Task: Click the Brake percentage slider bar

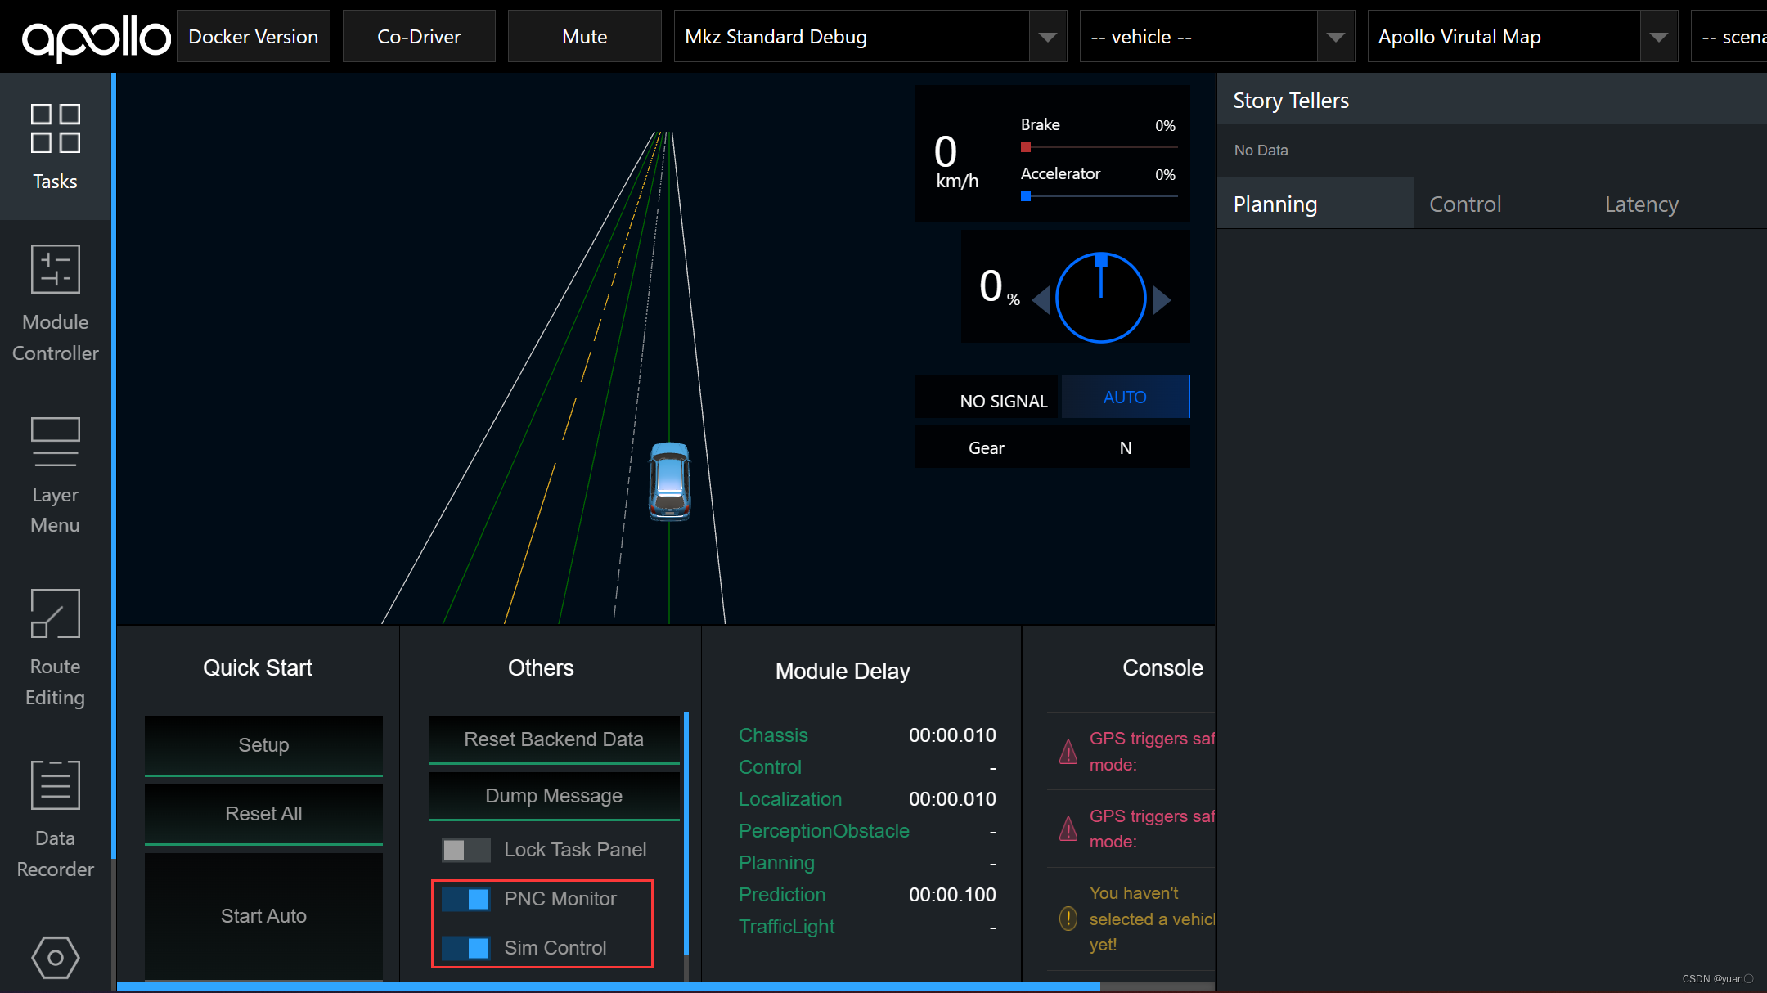Action: pyautogui.click(x=1099, y=147)
